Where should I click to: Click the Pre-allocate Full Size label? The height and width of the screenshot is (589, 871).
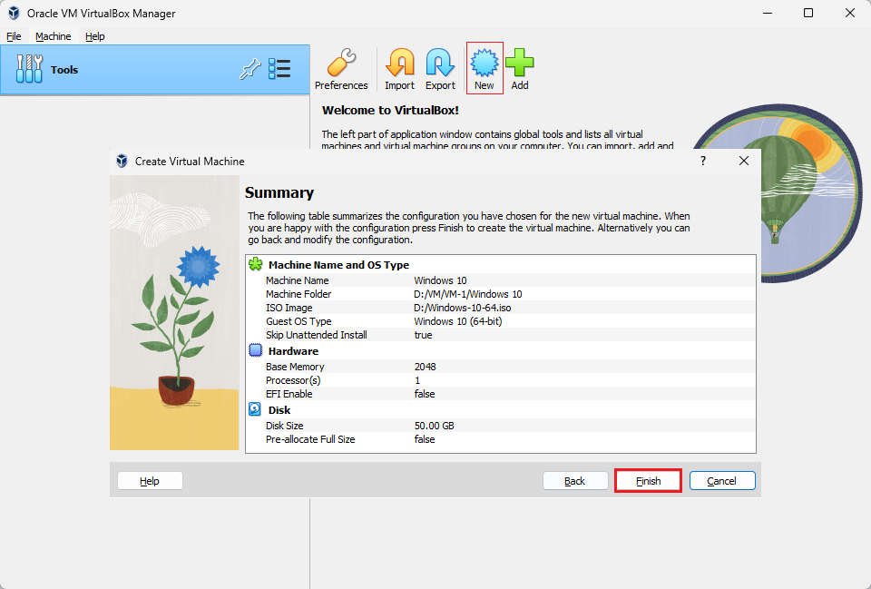coord(310,439)
